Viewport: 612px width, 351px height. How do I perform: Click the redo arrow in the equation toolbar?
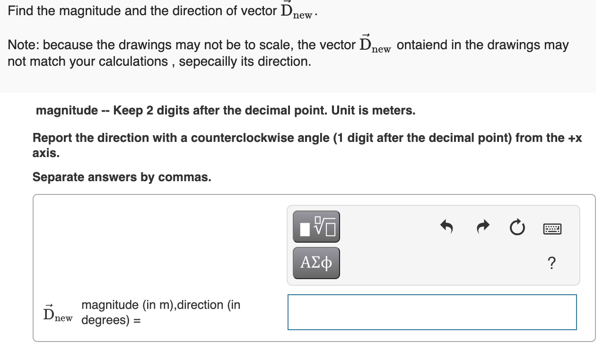click(483, 227)
